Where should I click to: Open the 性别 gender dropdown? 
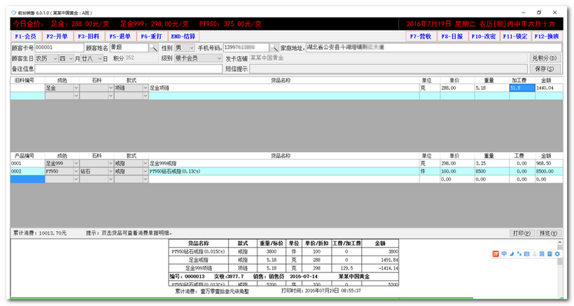[x=185, y=48]
